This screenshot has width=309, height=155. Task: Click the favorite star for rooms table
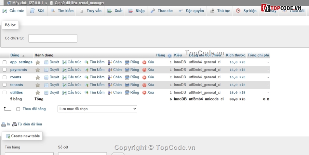coord(38,77)
